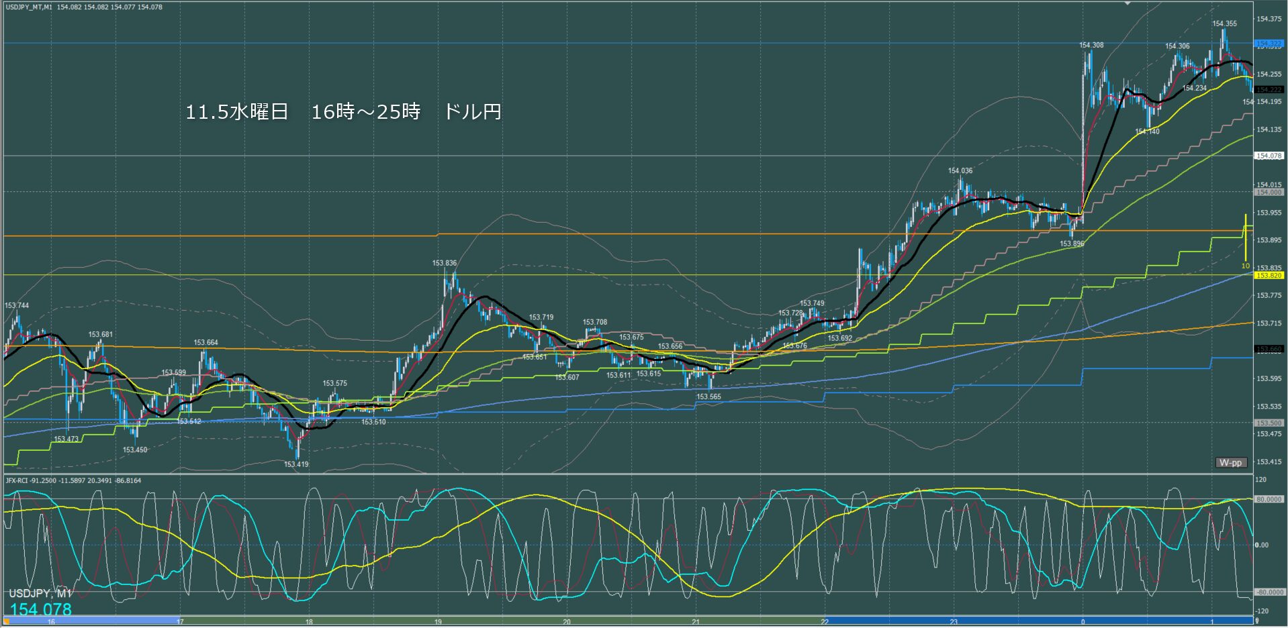Click the gray 154.000 price level tag
The width and height of the screenshot is (1288, 628).
click(x=1269, y=193)
